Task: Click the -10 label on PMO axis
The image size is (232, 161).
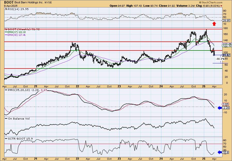Action: coord(225,113)
